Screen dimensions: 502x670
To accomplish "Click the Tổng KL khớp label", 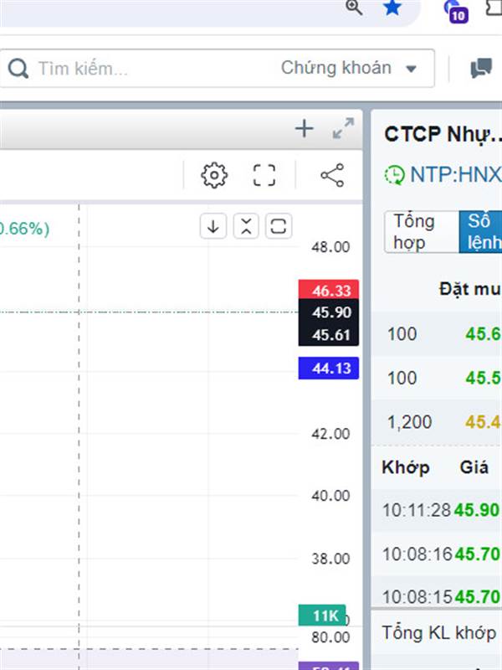I will click(x=438, y=633).
